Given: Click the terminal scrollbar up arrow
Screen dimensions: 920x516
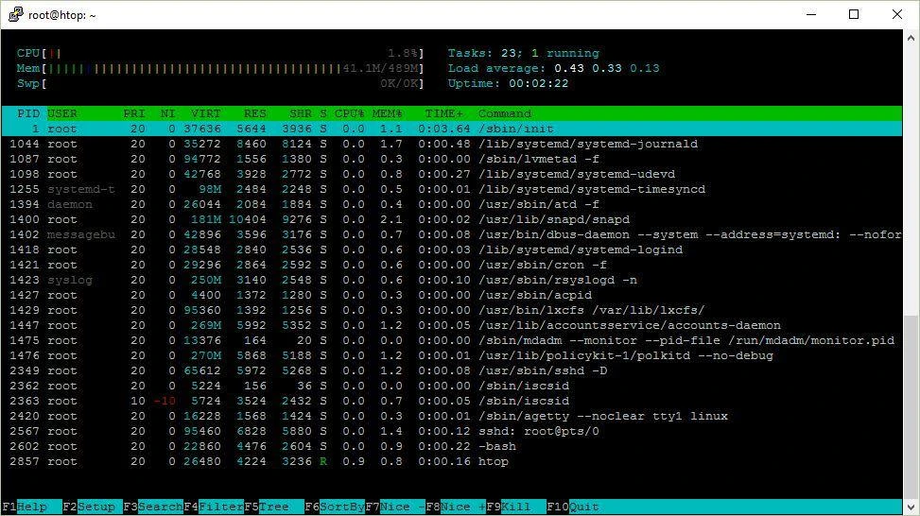Looking at the screenshot, I should tap(911, 38).
